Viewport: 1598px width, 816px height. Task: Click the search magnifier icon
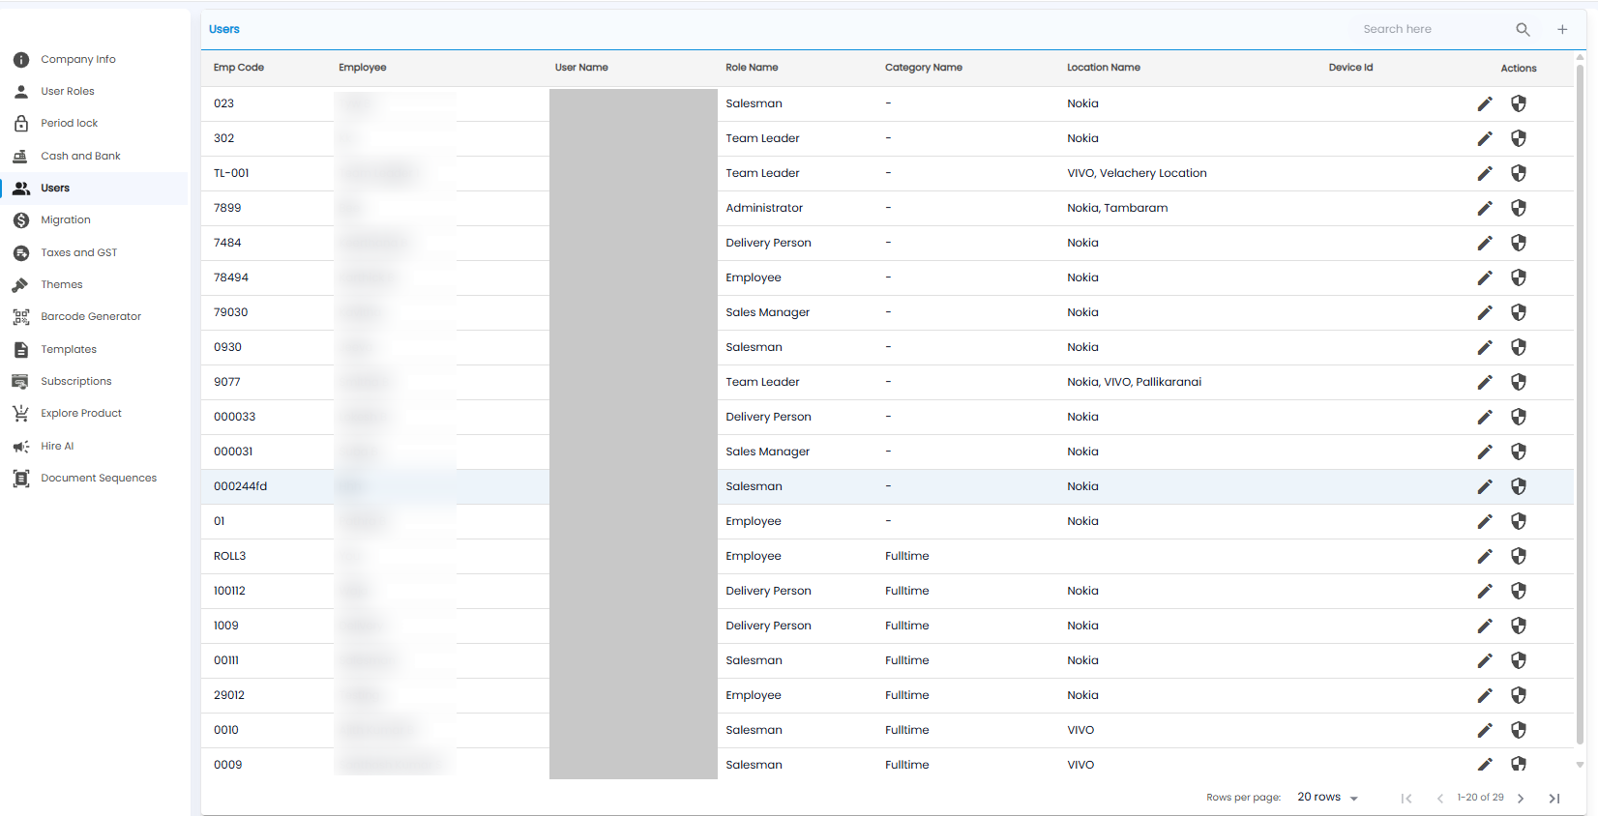coord(1523,30)
